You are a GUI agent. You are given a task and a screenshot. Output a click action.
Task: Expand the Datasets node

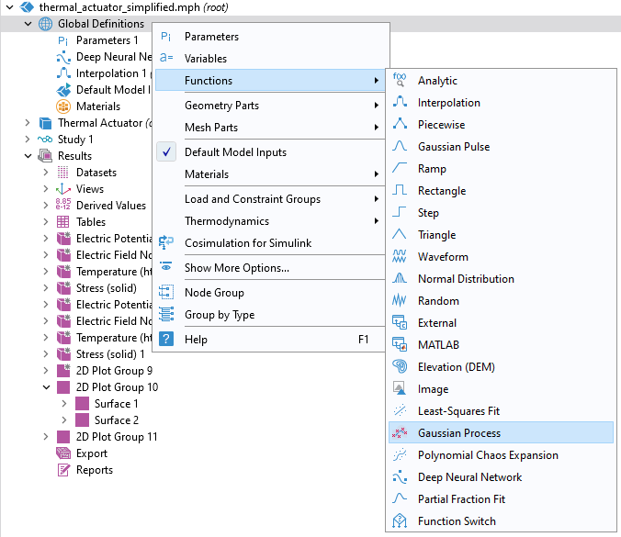coord(46,173)
